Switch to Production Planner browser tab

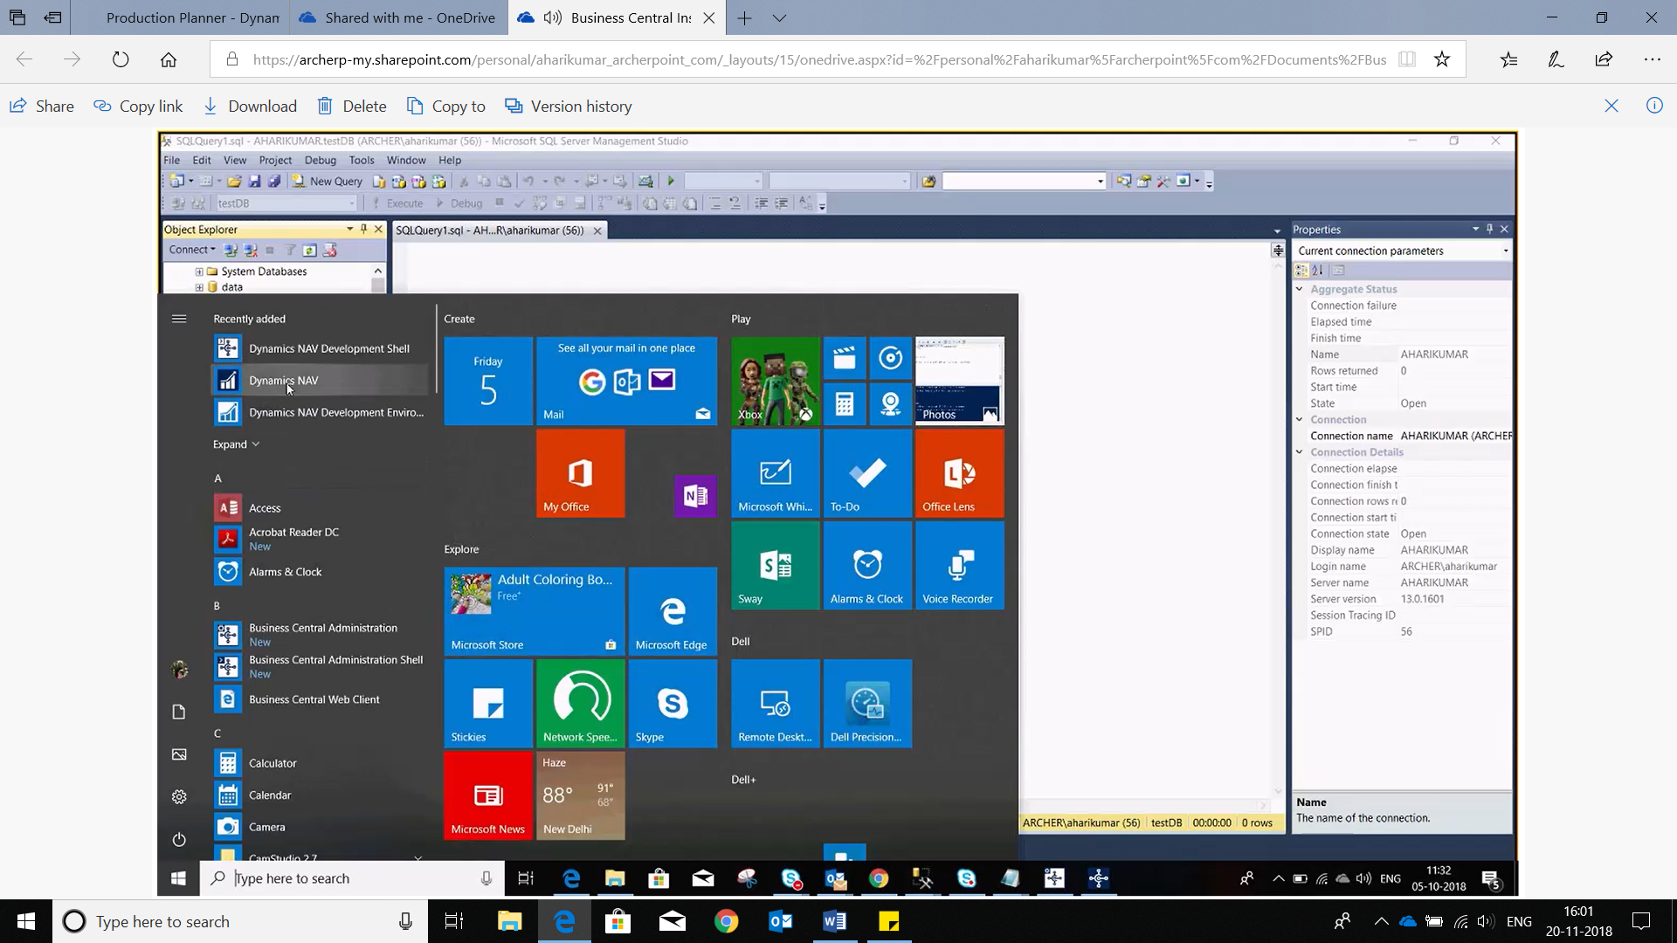click(x=180, y=17)
